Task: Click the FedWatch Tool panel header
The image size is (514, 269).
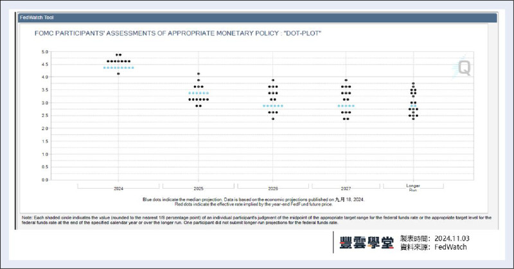Action: click(x=258, y=17)
